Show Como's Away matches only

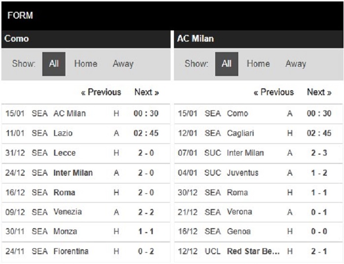click(x=123, y=64)
